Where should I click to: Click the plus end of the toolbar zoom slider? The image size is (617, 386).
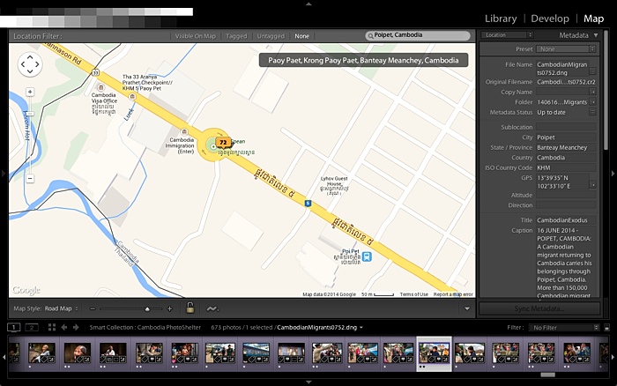pos(169,308)
